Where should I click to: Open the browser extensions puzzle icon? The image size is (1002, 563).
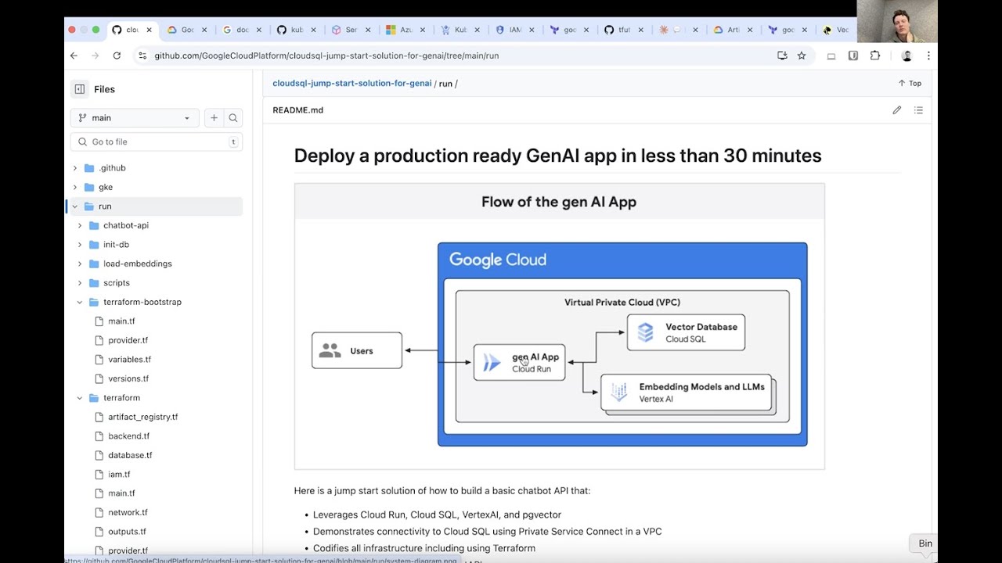[x=875, y=56]
